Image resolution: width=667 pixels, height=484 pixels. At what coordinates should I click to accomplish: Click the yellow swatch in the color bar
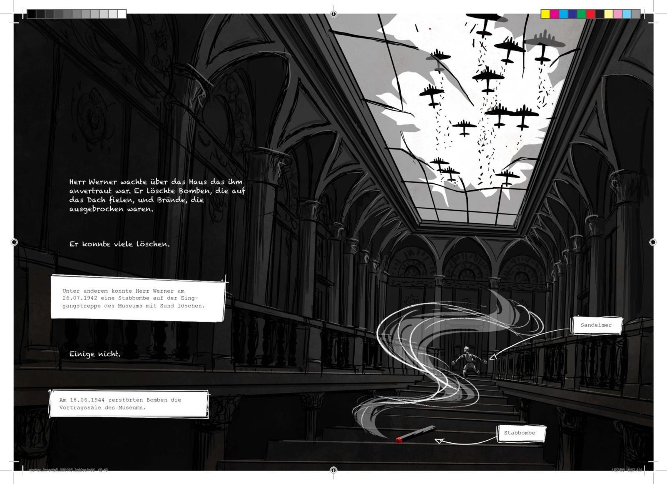coord(546,14)
